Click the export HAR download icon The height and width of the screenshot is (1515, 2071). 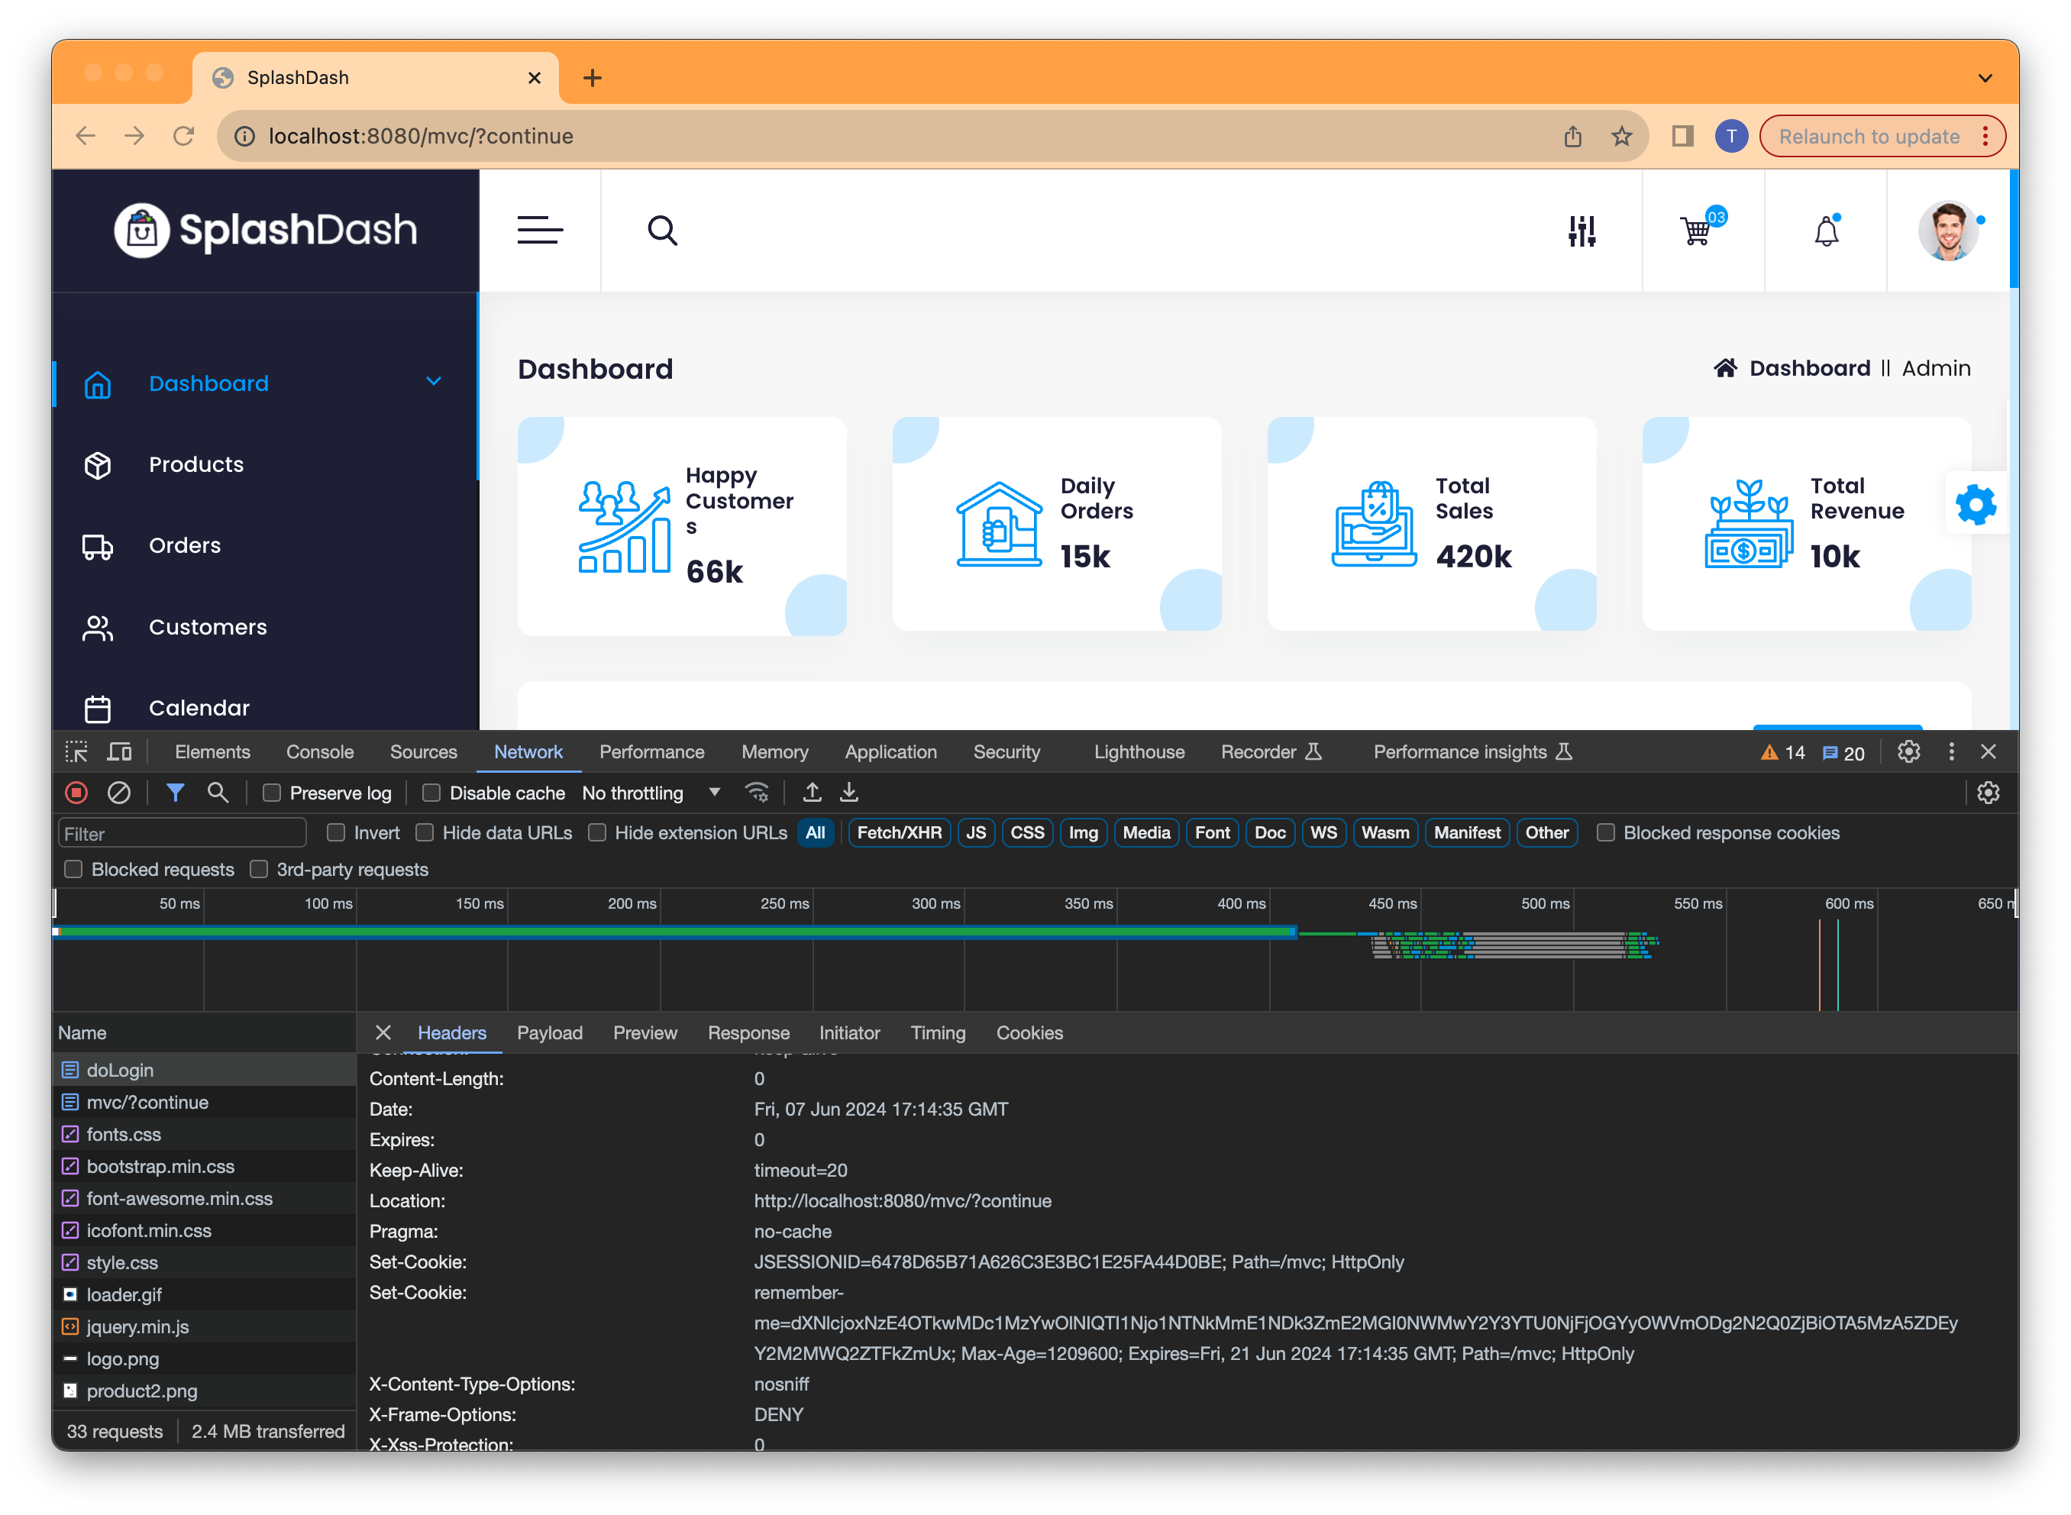tap(849, 793)
